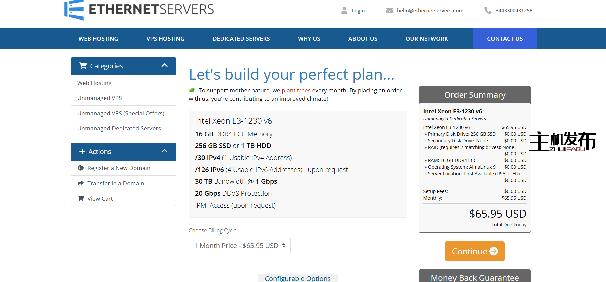Click the email envelope icon
The image size is (606, 282).
pos(389,11)
